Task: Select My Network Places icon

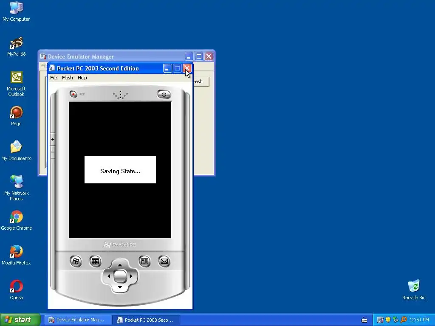Action: click(16, 188)
